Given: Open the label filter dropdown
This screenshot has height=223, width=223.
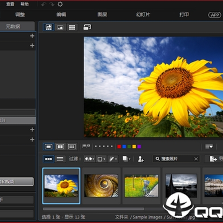Looking at the screenshot, I should tap(101, 159).
